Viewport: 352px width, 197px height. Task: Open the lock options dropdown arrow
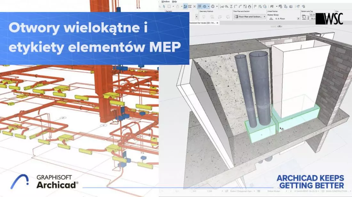(182, 6)
